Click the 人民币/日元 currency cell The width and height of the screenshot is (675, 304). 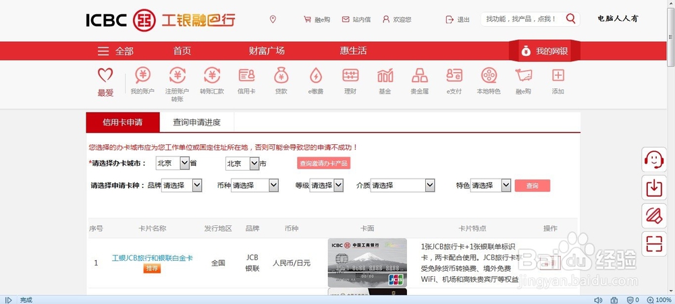(292, 263)
